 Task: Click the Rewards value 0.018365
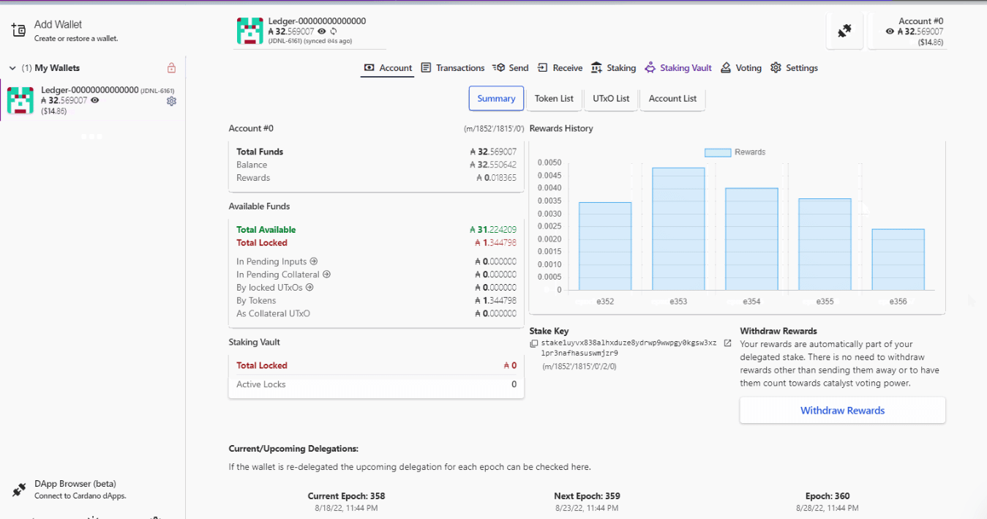tap(496, 178)
